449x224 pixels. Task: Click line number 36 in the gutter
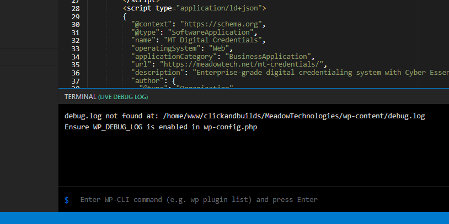76,73
